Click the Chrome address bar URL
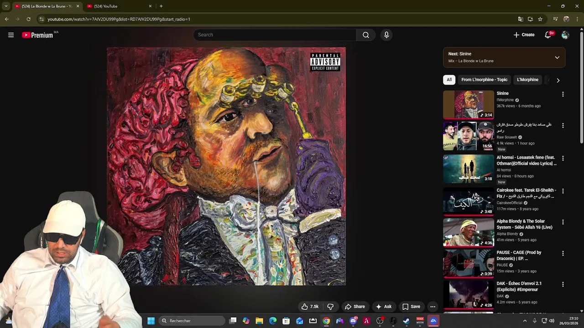Screen dimensions: 584x328 [x=119, y=19]
